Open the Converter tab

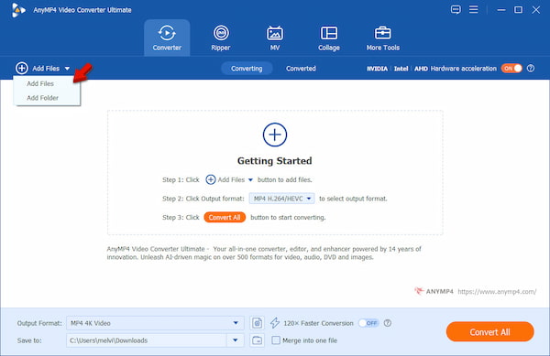(x=167, y=38)
